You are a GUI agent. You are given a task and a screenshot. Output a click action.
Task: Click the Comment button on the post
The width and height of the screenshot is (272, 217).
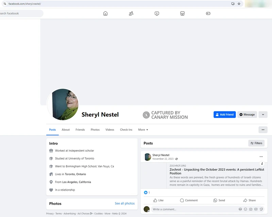click(x=189, y=200)
